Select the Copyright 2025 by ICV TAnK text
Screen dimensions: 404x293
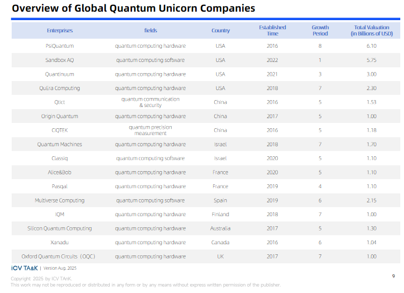(x=41, y=279)
